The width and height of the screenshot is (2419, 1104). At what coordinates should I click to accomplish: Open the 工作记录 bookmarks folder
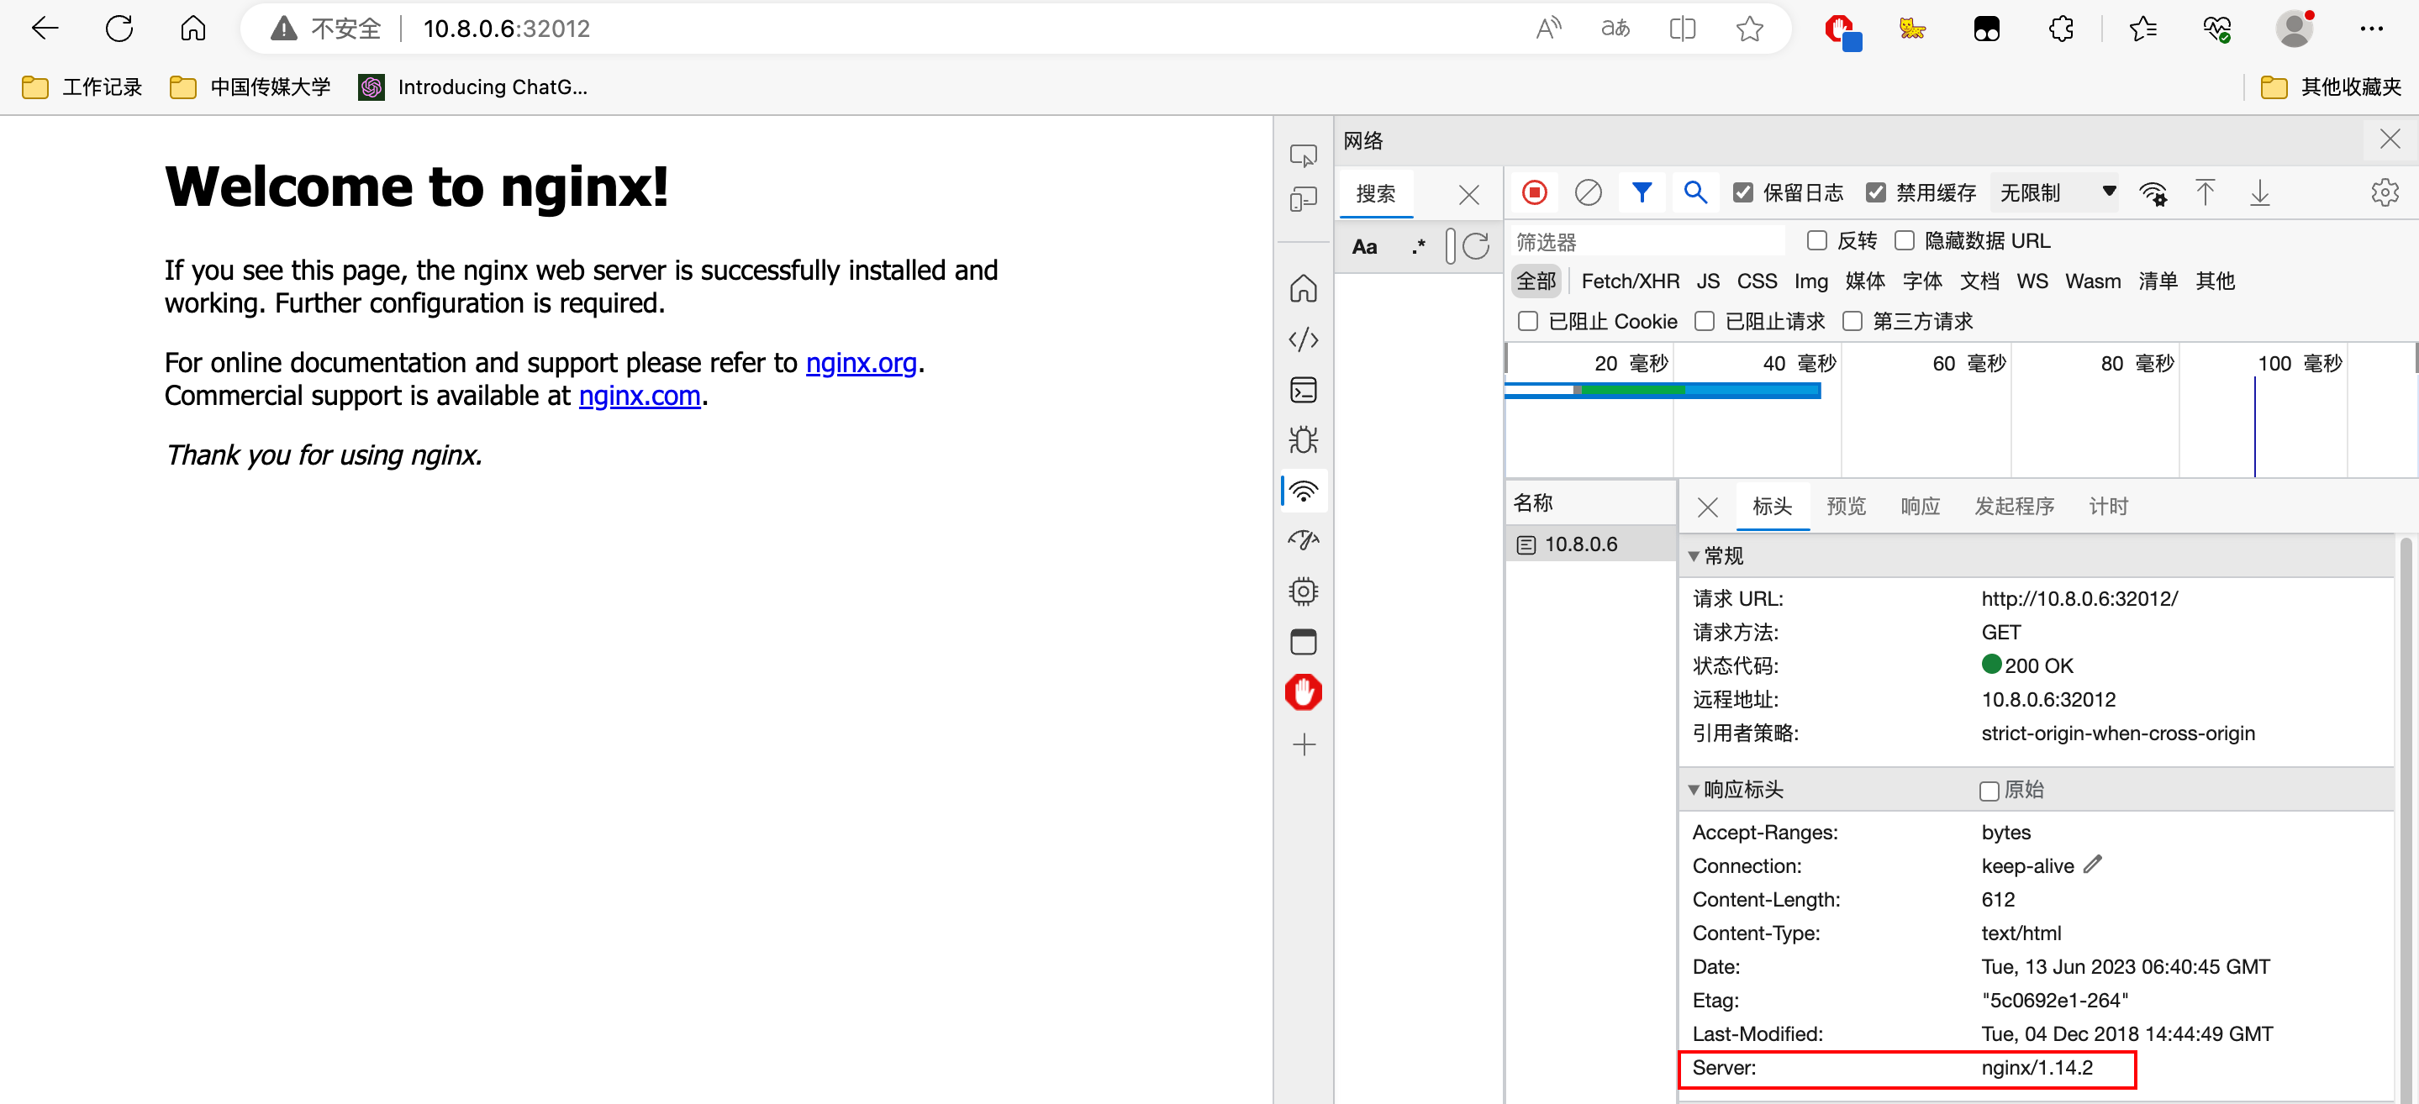pyautogui.click(x=82, y=87)
